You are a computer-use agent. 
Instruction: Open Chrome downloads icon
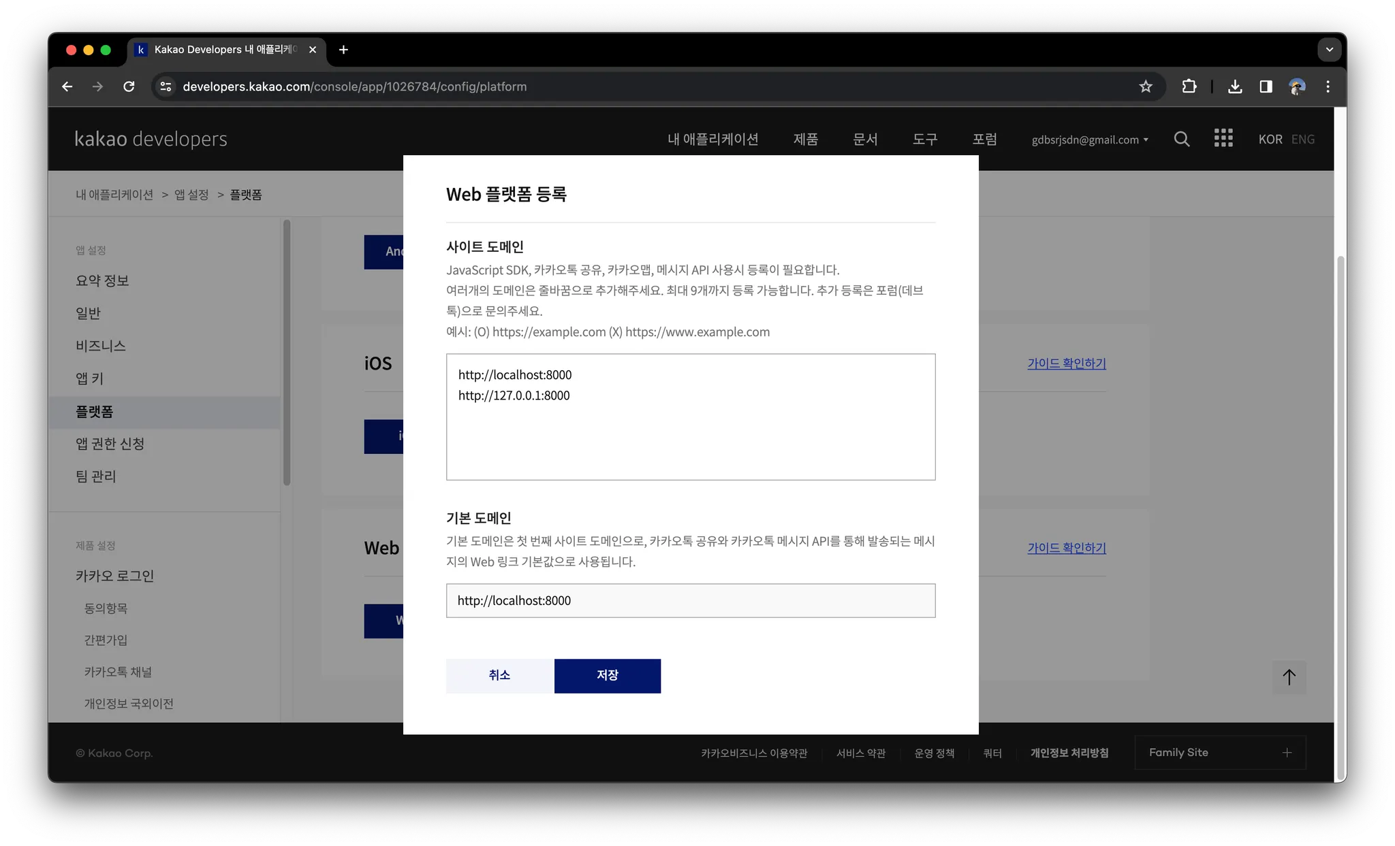pos(1235,86)
